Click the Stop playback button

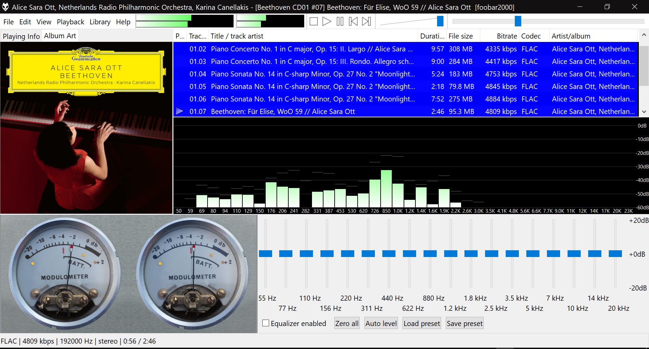[x=314, y=22]
